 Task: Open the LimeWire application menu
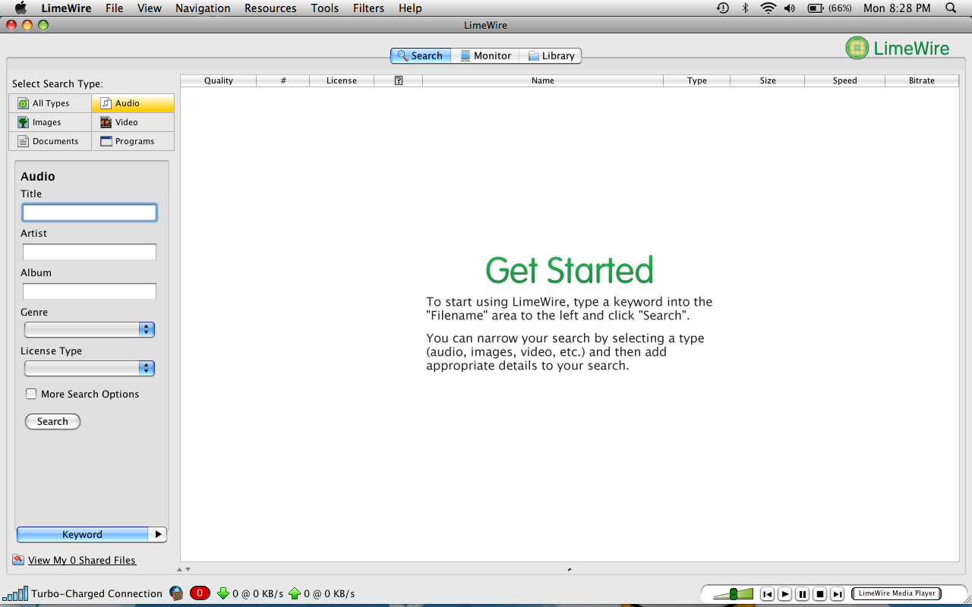67,8
